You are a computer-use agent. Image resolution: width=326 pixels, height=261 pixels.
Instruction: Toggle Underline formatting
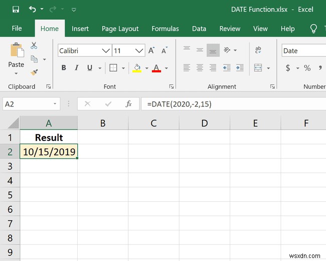[x=90, y=68]
